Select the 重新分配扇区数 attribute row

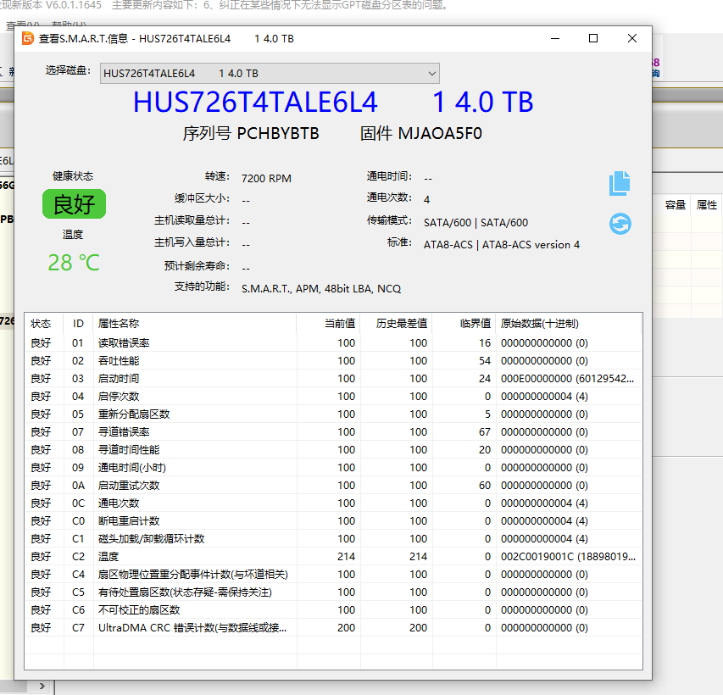tap(134, 414)
